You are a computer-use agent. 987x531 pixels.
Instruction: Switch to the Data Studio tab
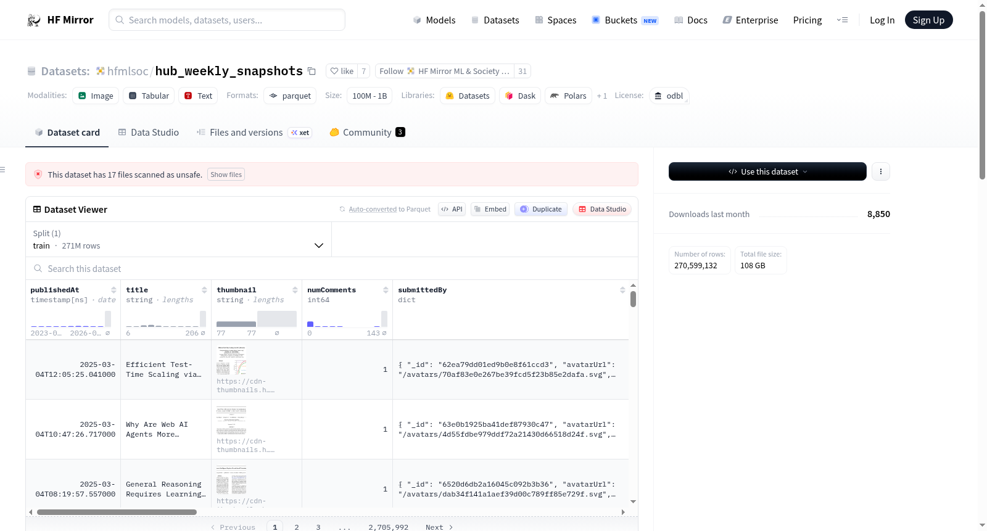pos(149,132)
